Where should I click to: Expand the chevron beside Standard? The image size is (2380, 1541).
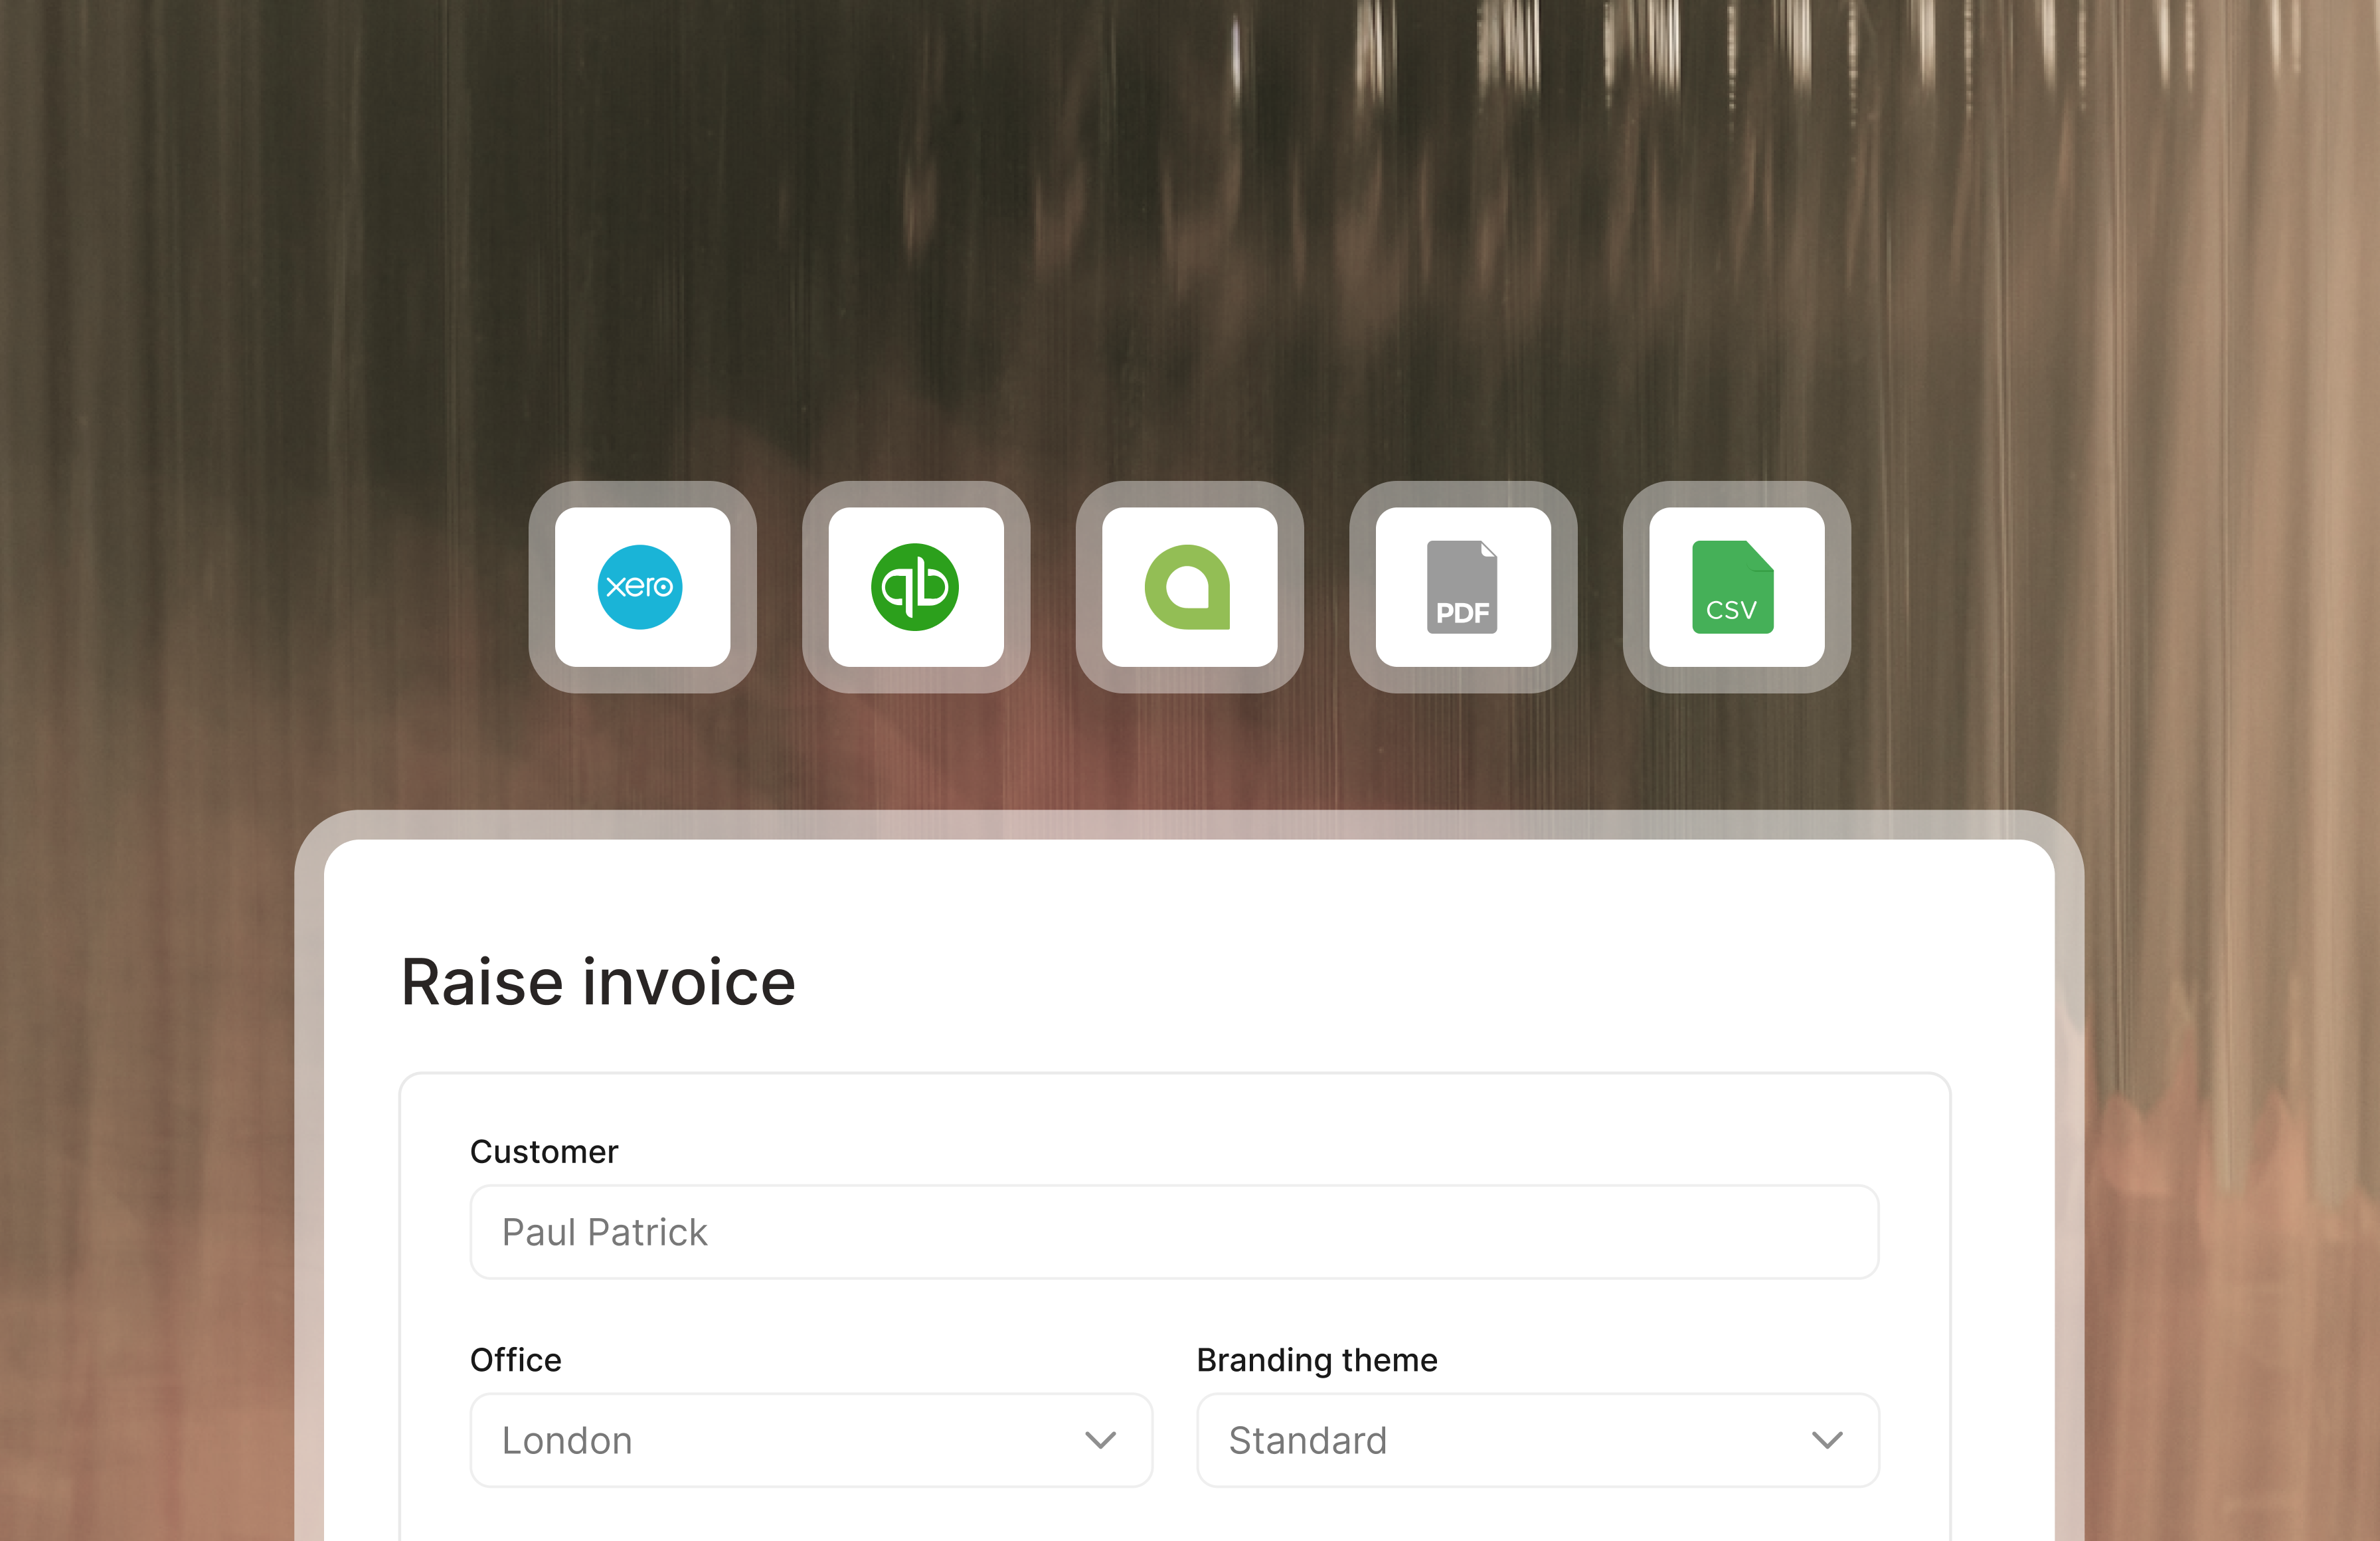pyautogui.click(x=1827, y=1440)
